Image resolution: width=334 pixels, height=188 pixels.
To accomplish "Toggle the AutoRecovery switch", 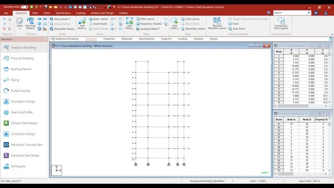I will point(24,7).
